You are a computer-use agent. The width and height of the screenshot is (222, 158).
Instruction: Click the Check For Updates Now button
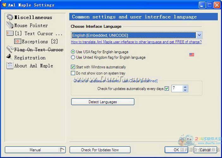tap(100, 150)
